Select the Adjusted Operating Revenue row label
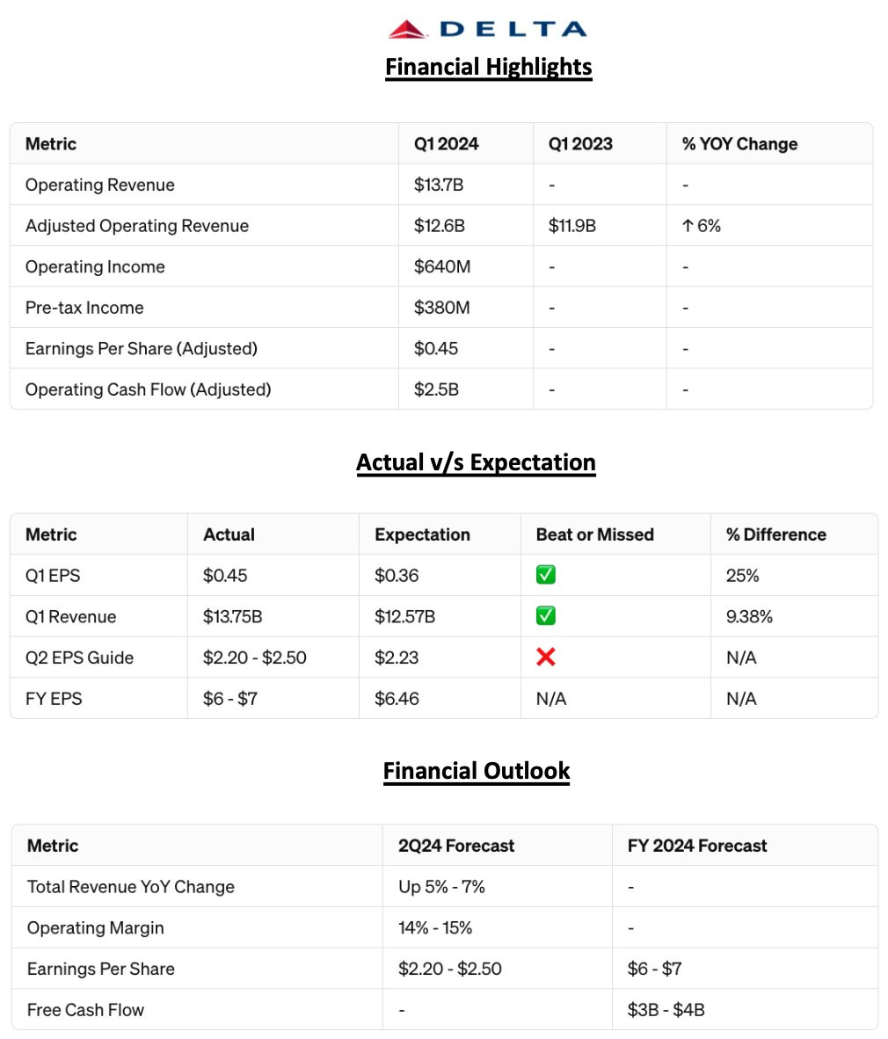The width and height of the screenshot is (888, 1039). (x=137, y=226)
